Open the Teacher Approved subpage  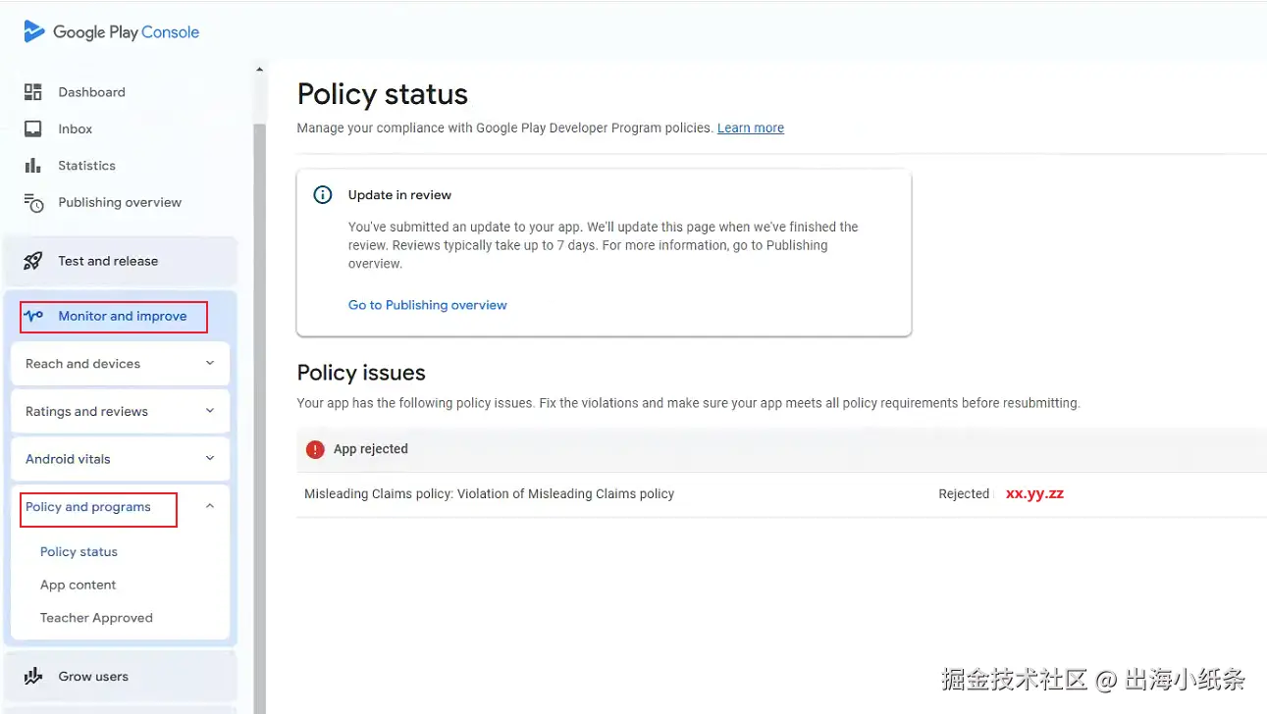pyautogui.click(x=96, y=618)
